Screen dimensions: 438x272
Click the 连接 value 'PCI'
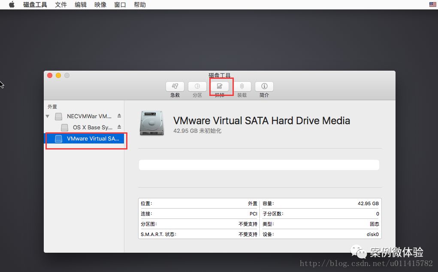pos(254,214)
